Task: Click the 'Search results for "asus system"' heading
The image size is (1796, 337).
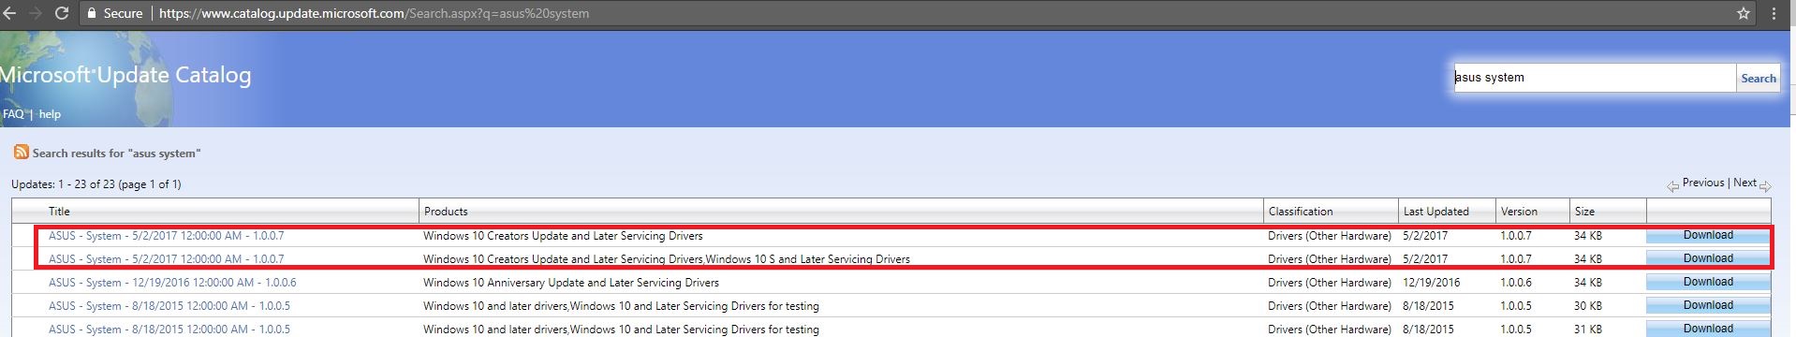Action: (x=116, y=154)
